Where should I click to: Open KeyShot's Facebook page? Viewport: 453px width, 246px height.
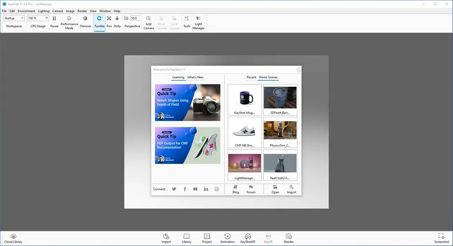coord(184,189)
